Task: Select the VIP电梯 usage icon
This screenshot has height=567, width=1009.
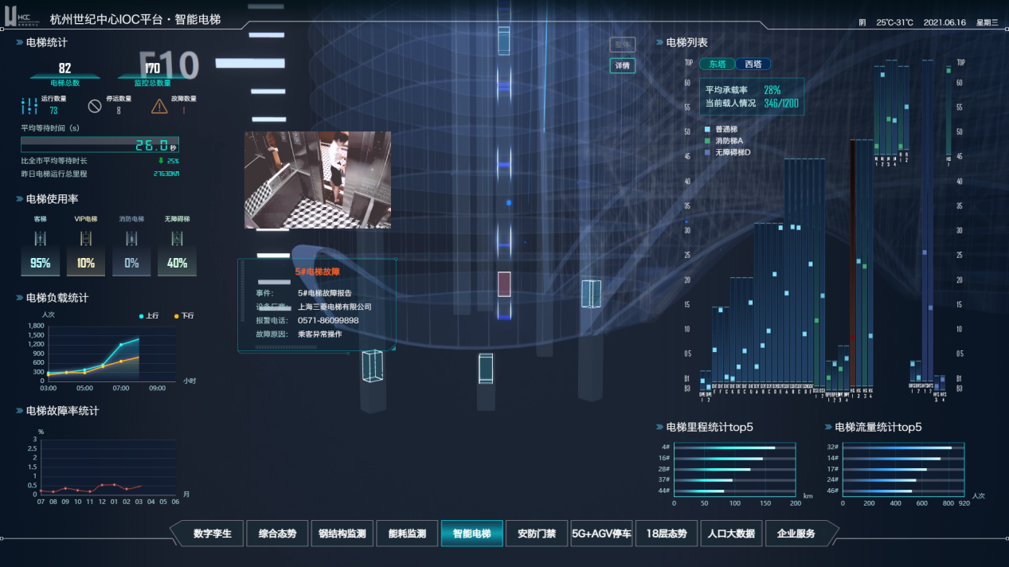Action: point(86,238)
